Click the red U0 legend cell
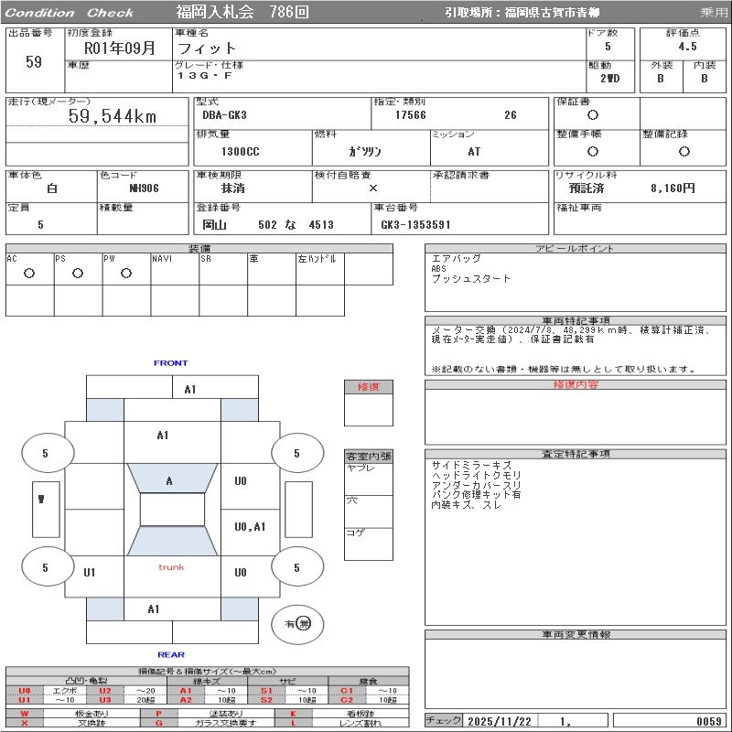This screenshot has width=732, height=732. 25,691
